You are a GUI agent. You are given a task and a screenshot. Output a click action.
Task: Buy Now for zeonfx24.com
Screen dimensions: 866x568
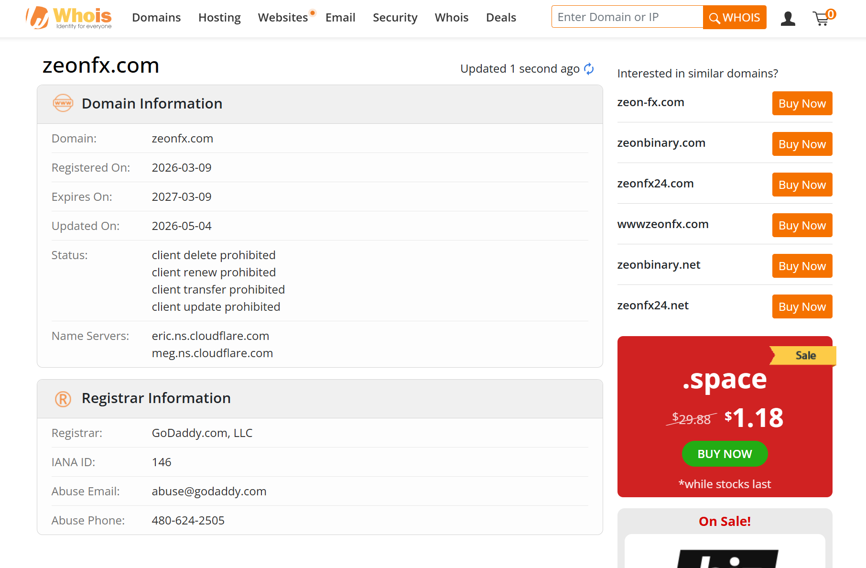pos(802,185)
